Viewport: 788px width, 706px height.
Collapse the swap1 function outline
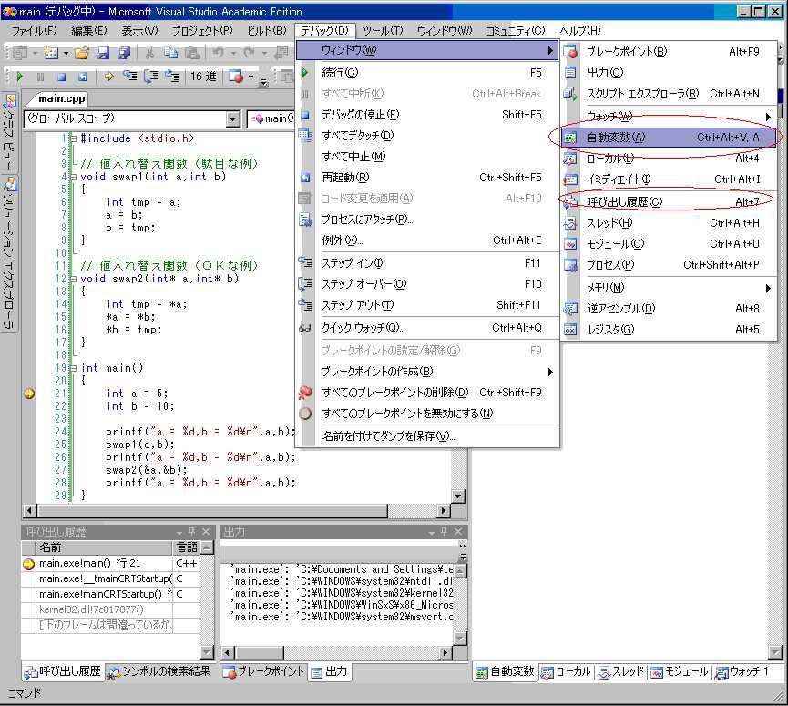point(74,177)
